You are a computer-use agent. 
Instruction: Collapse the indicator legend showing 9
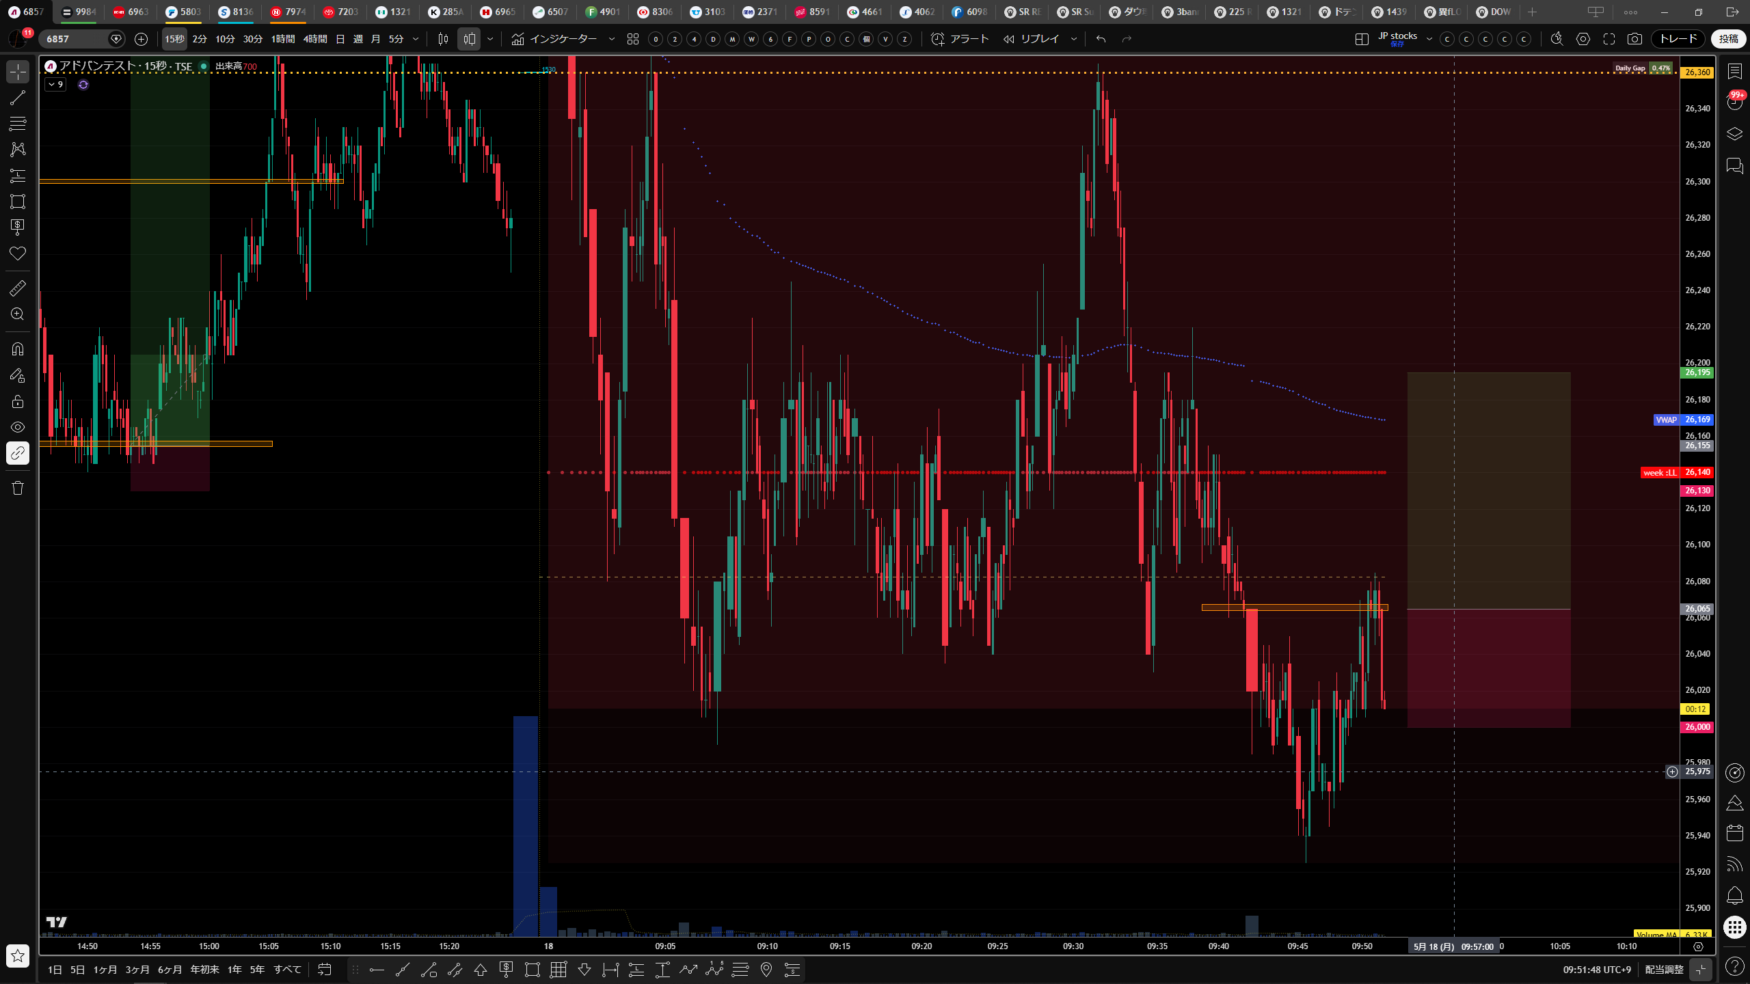pos(55,85)
